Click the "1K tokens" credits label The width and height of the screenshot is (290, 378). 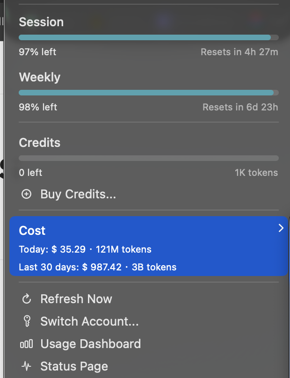coord(256,173)
